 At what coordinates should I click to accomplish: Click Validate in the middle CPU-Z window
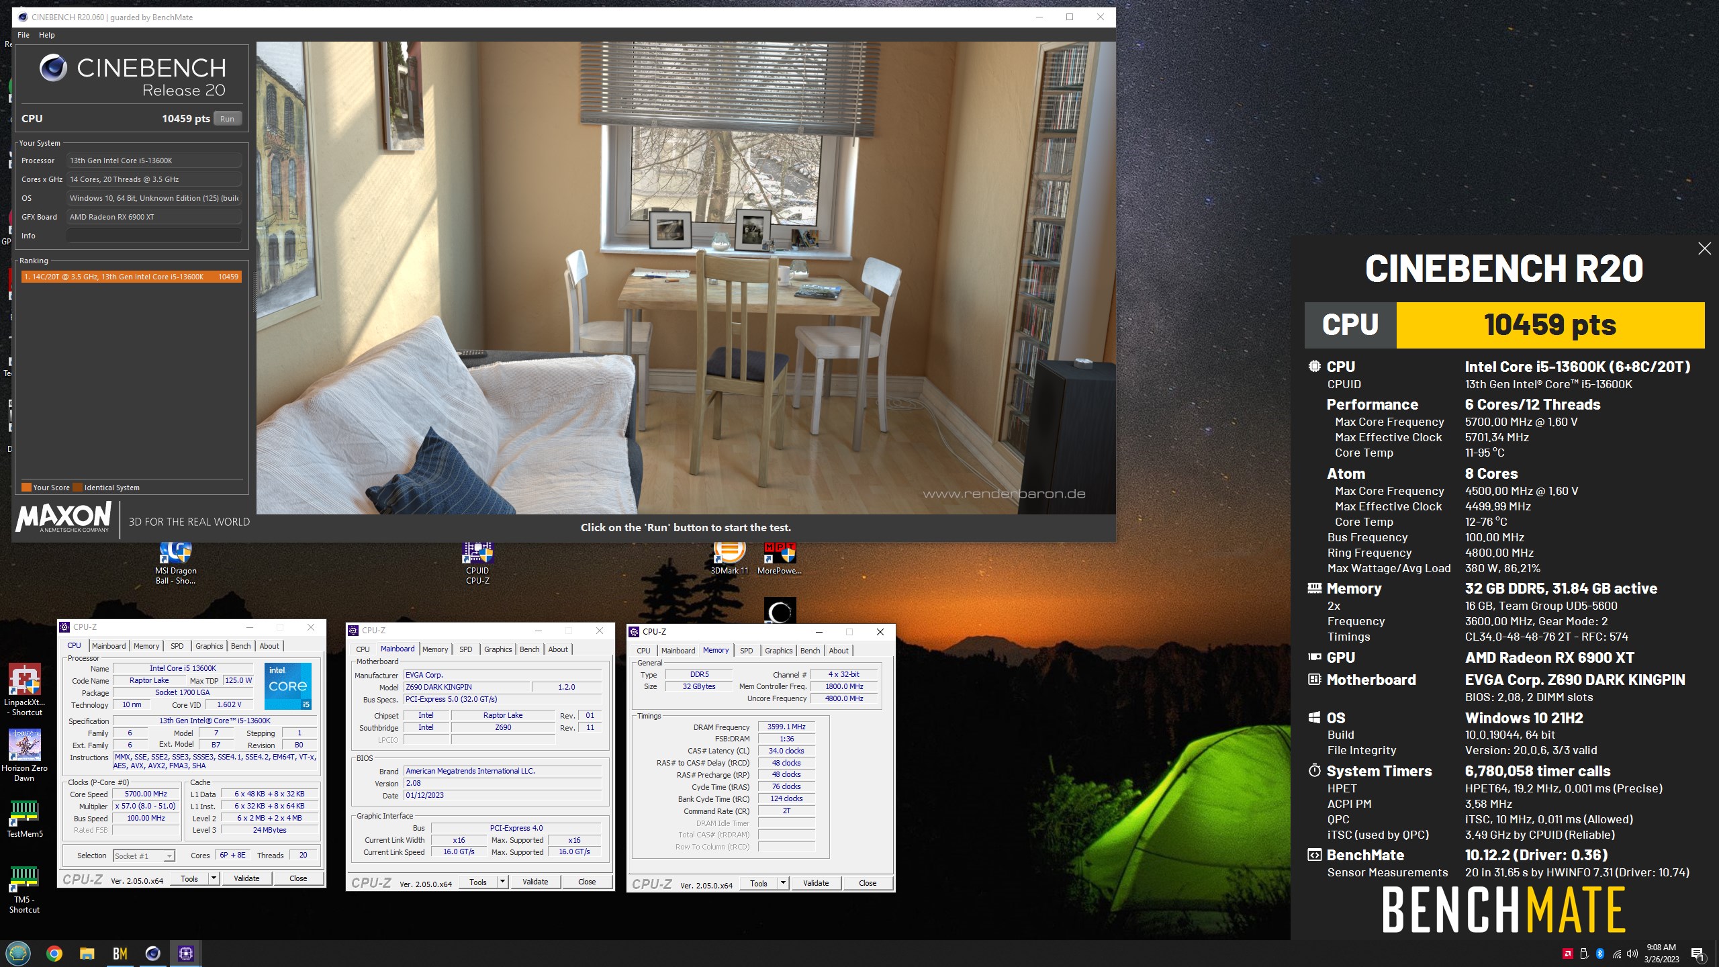(535, 882)
